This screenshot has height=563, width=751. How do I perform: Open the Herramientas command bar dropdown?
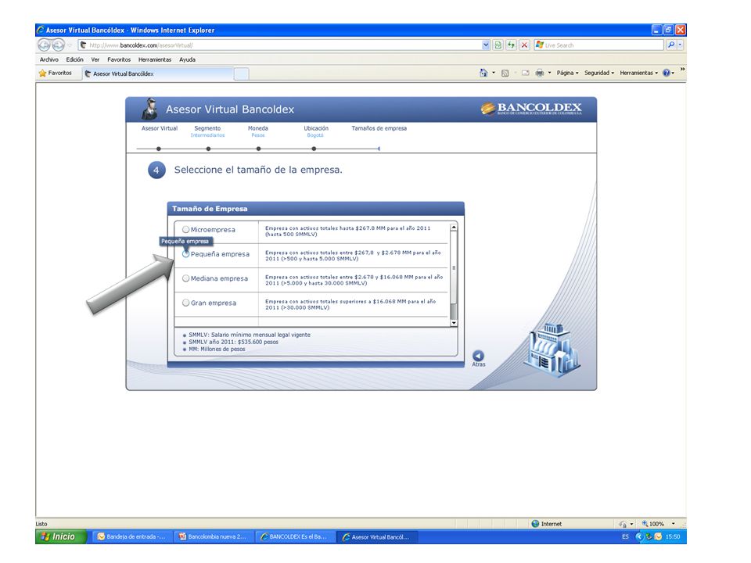pyautogui.click(x=639, y=73)
